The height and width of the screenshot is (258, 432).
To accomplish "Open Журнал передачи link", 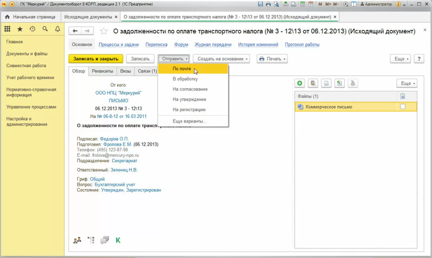I will [213, 45].
